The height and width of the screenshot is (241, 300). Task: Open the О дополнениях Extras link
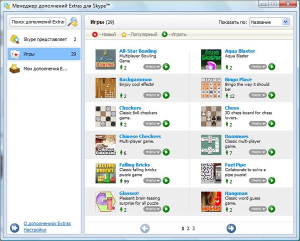[x=47, y=223]
